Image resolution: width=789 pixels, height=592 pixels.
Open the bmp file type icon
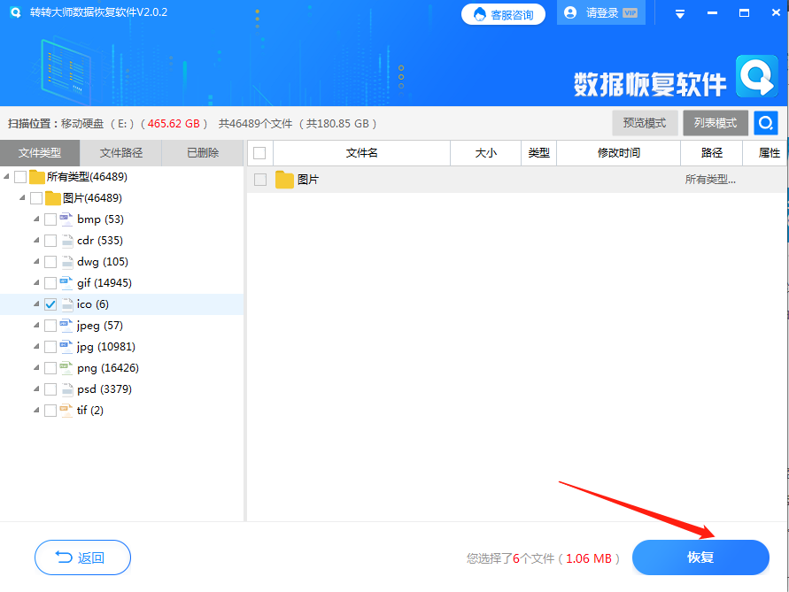click(x=64, y=219)
